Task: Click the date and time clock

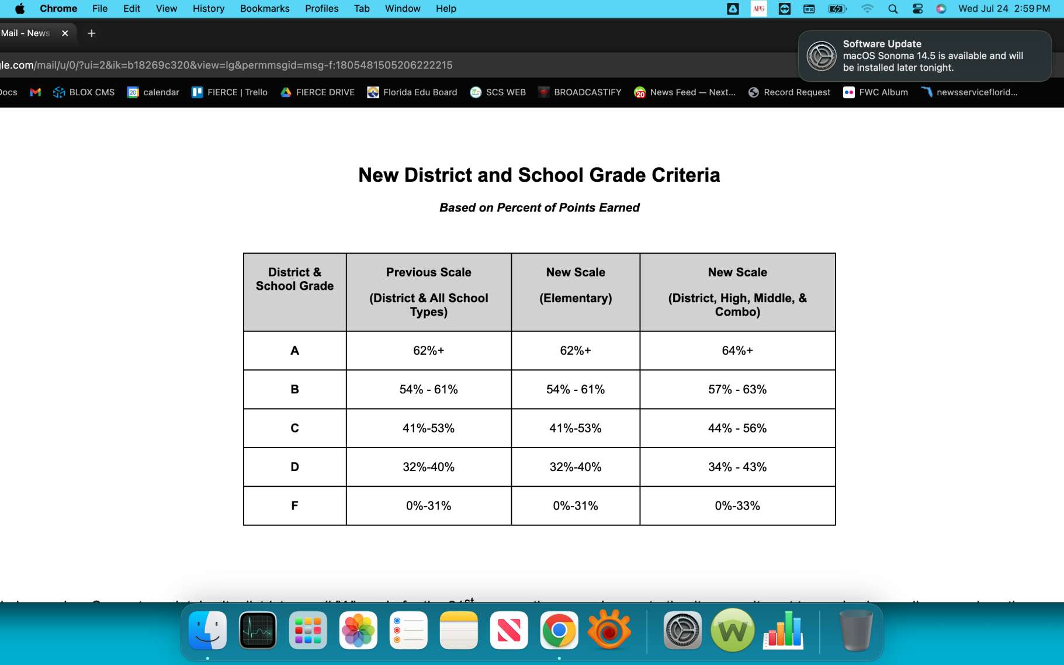Action: tap(1004, 9)
